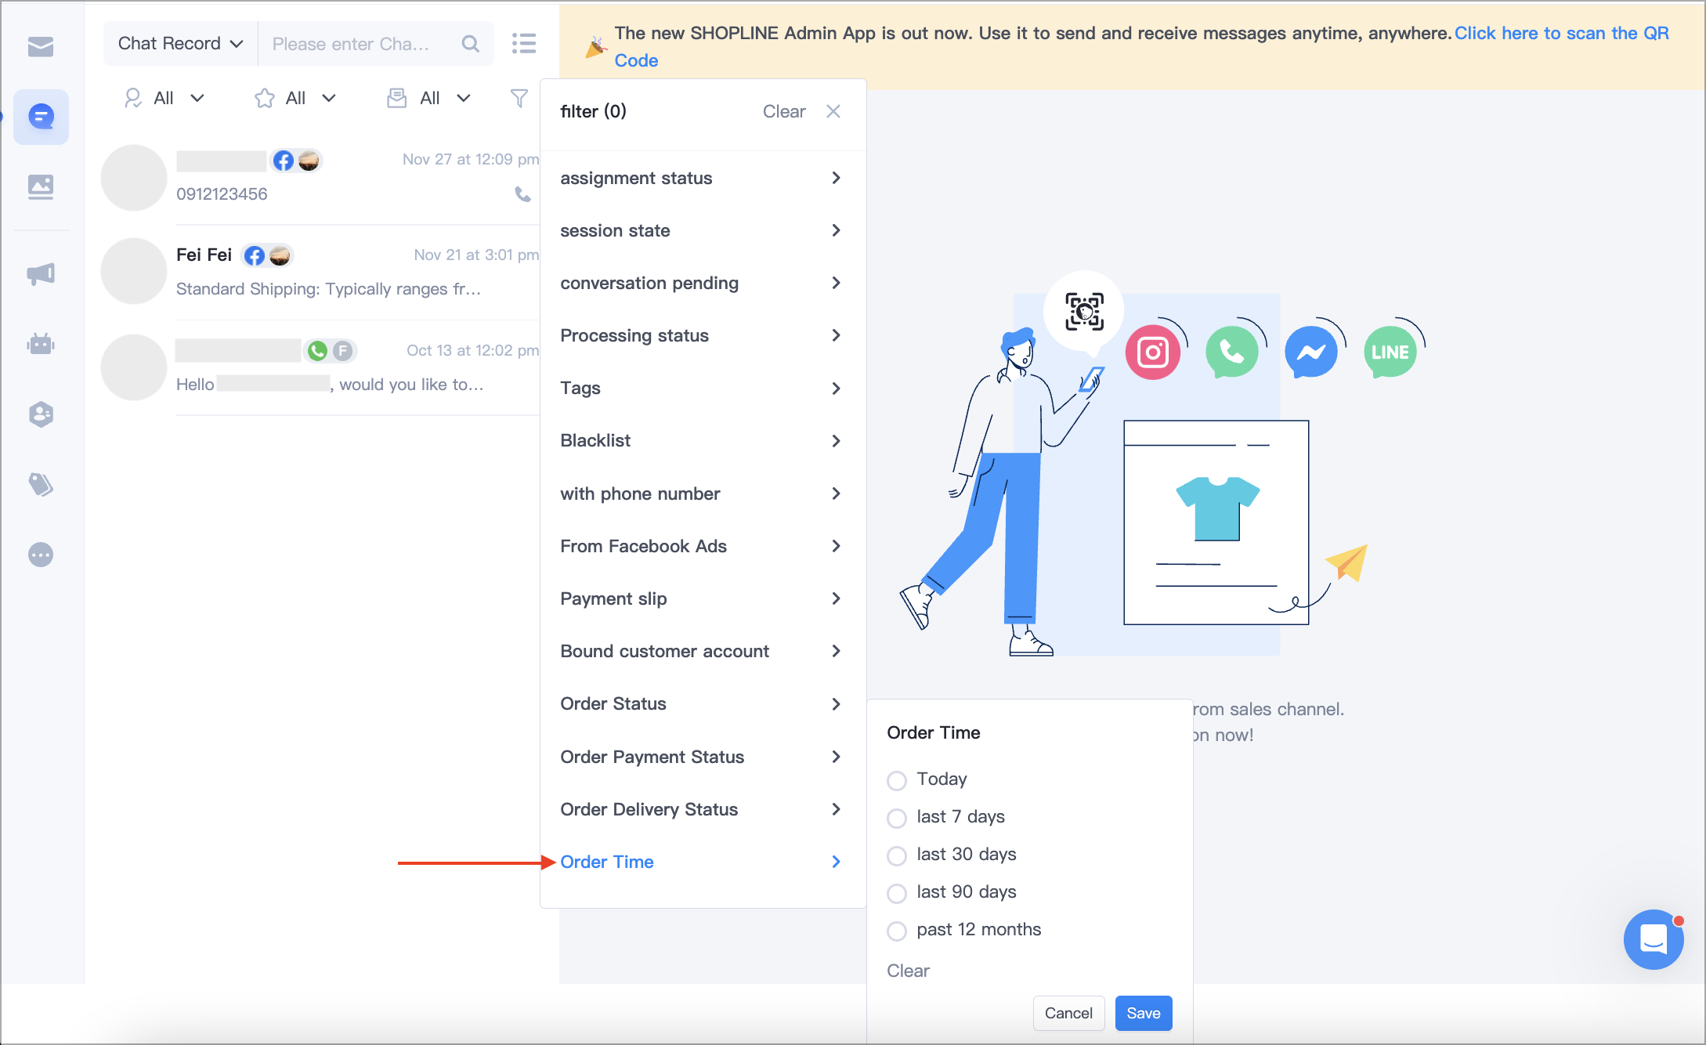Open Order Status filter
1706x1045 pixels.
pos(703,703)
